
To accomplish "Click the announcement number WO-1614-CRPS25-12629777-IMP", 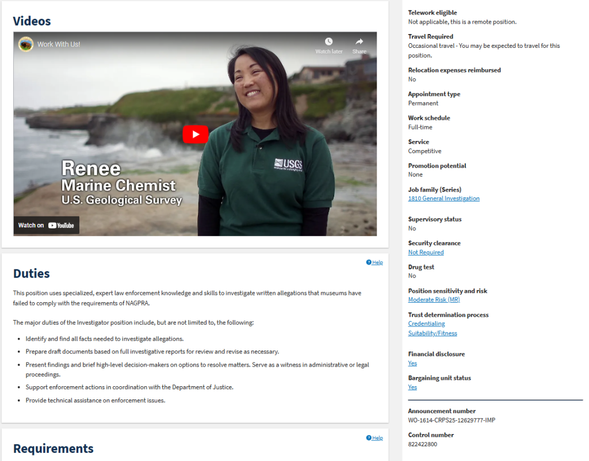I will (x=452, y=420).
